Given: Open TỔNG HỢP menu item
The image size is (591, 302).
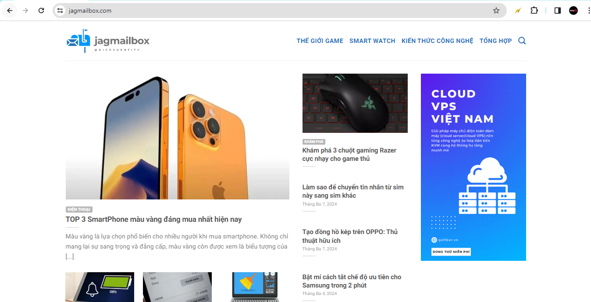Looking at the screenshot, I should pyautogui.click(x=496, y=41).
